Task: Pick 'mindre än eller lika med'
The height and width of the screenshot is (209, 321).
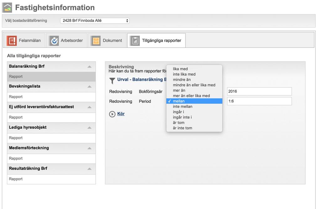Action: (194, 85)
